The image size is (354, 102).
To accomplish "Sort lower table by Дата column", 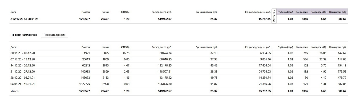I will [x=13, y=47].
